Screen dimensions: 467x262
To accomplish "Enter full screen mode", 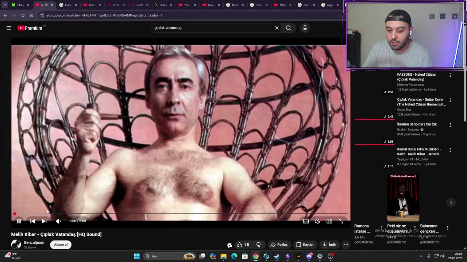I will 341,221.
